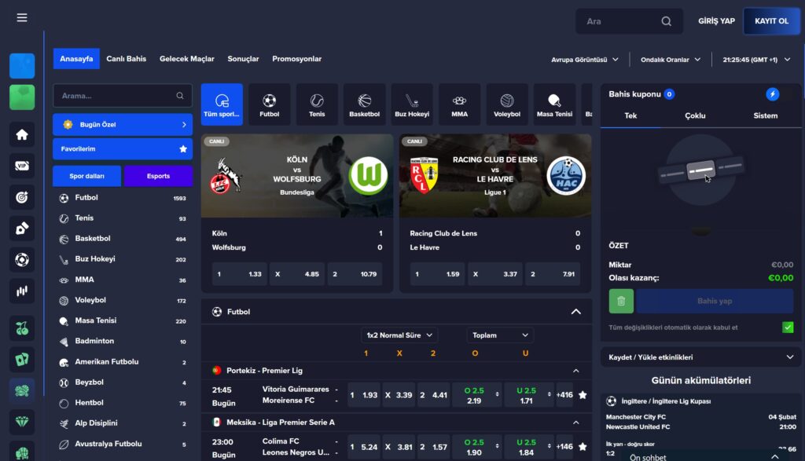The image size is (805, 461).
Task: Open the hamburger menu icon
Action: click(x=21, y=18)
